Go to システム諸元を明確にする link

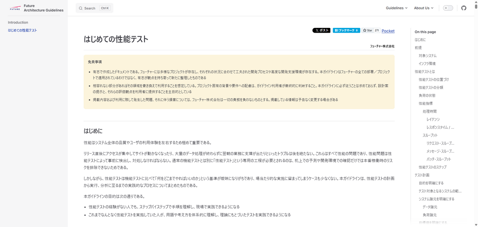coord(437,199)
